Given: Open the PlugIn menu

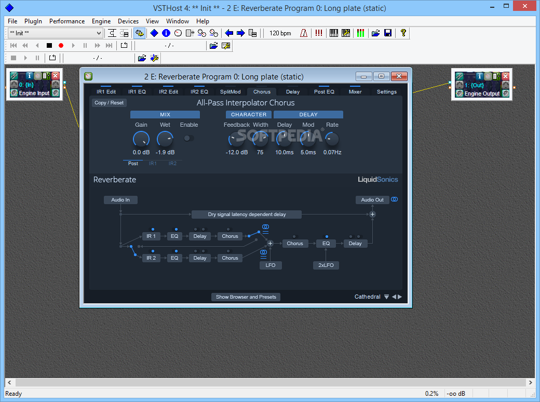Looking at the screenshot, I should click(33, 21).
